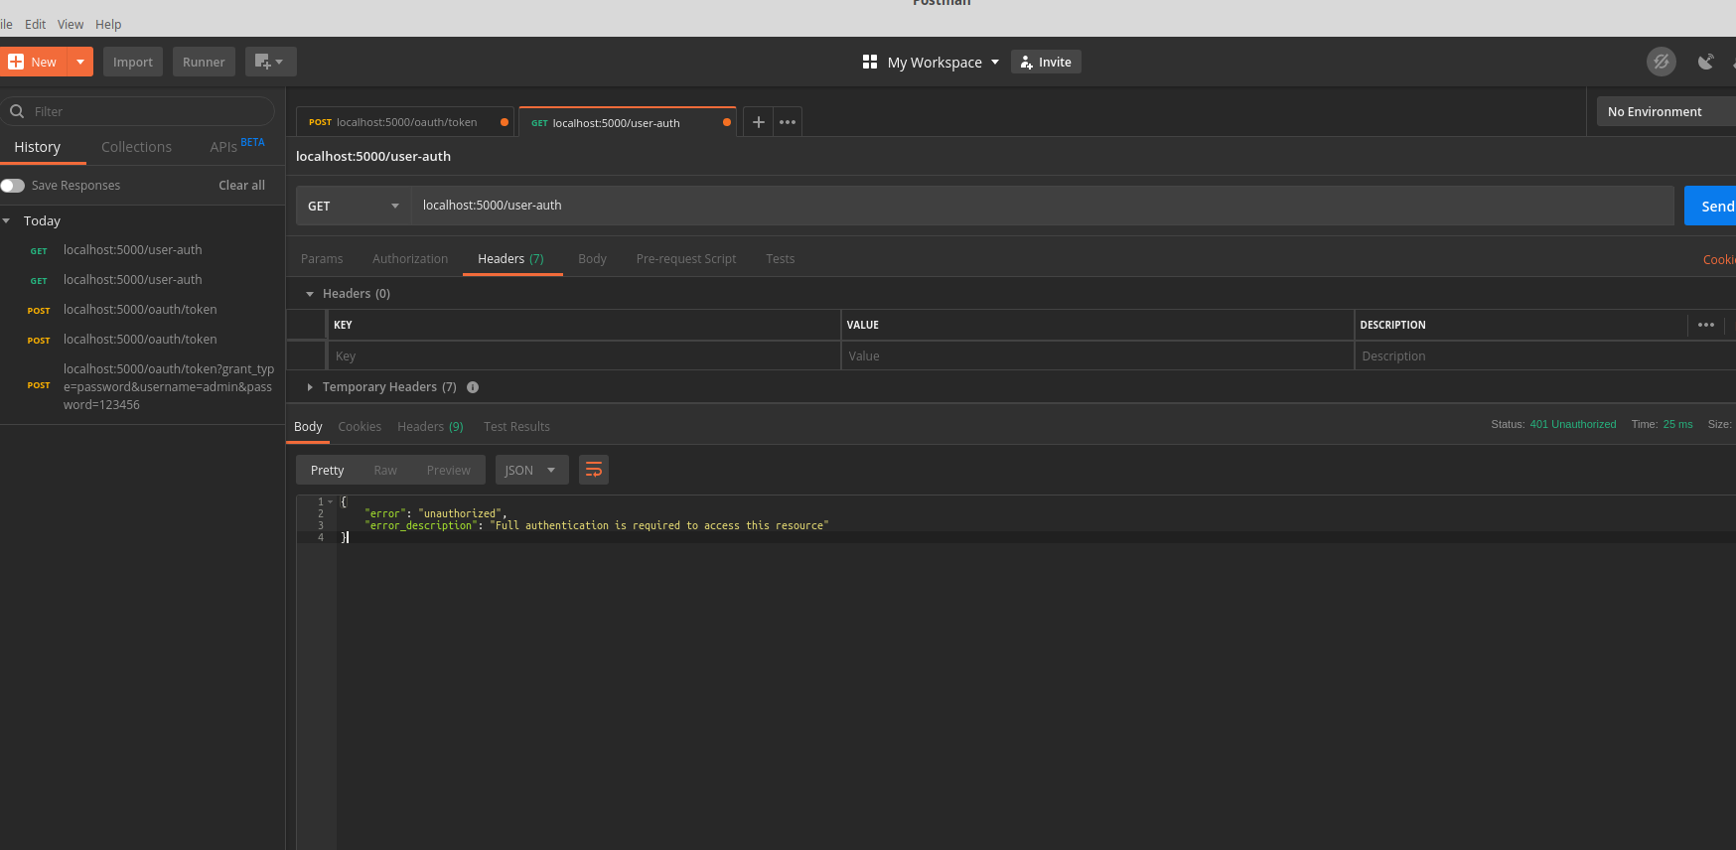Open the View menu
This screenshot has width=1736, height=850.
tap(71, 24)
